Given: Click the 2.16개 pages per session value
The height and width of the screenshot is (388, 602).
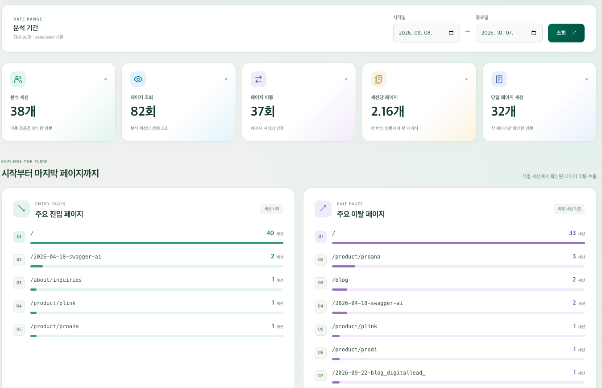Looking at the screenshot, I should pyautogui.click(x=388, y=111).
